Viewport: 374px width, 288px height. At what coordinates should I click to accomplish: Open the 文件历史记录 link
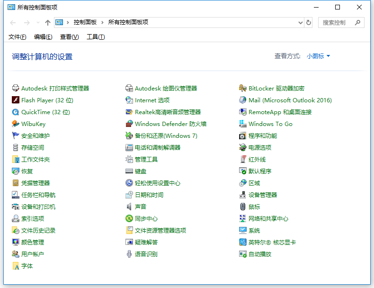38,231
